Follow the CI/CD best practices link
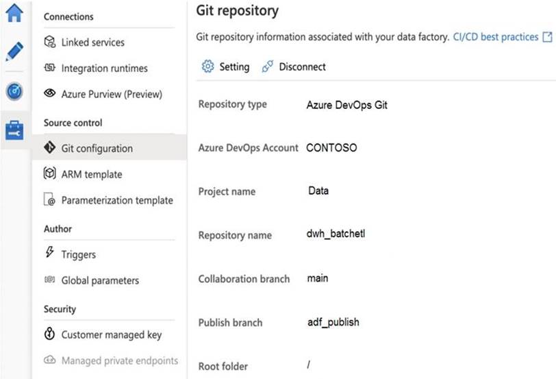This screenshot has width=556, height=379. coord(496,37)
